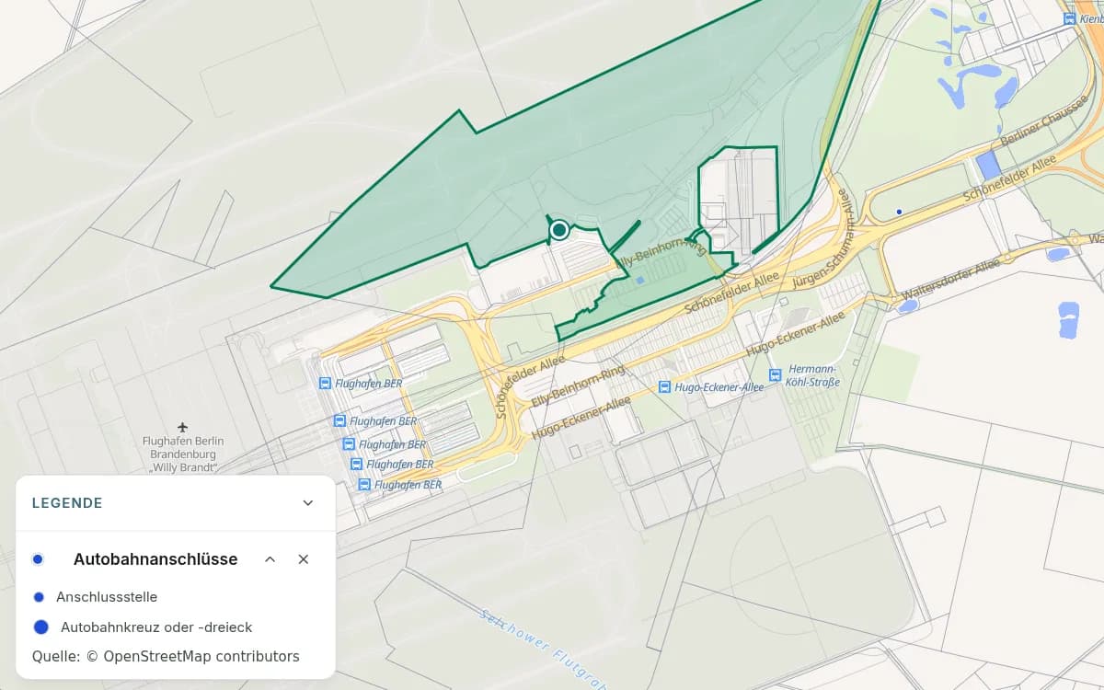
Task: Click the Waltersdorfer-Allee street label
Action: pyautogui.click(x=950, y=280)
